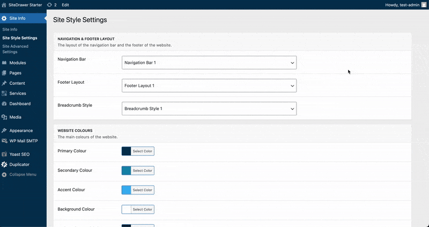
Task: Click the Content pin icon
Action: (4, 83)
